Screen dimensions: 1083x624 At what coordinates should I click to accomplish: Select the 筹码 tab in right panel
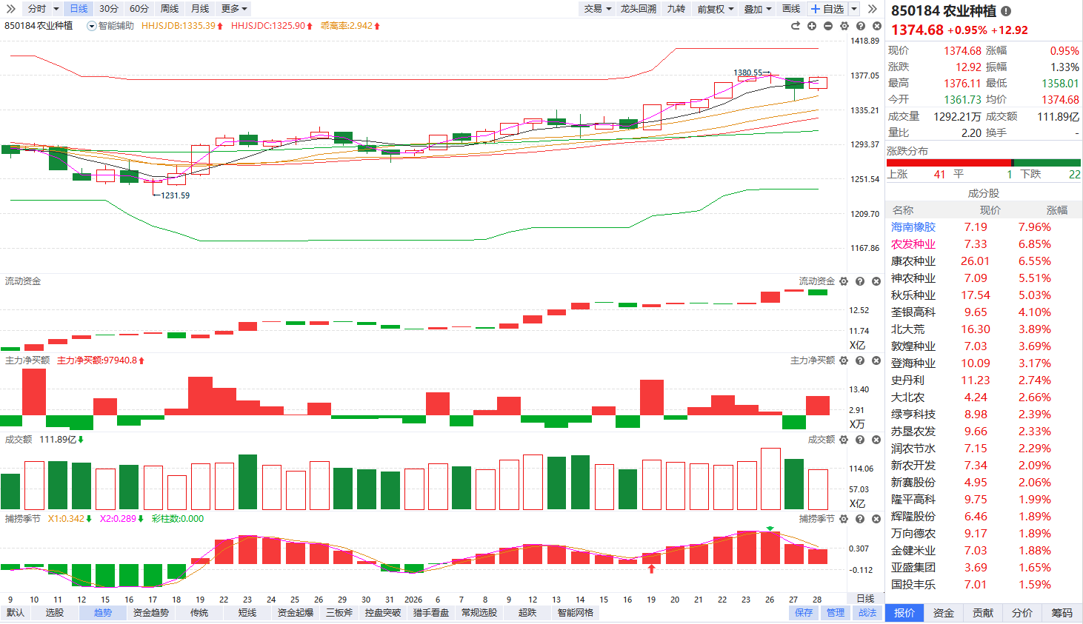[x=1062, y=613]
